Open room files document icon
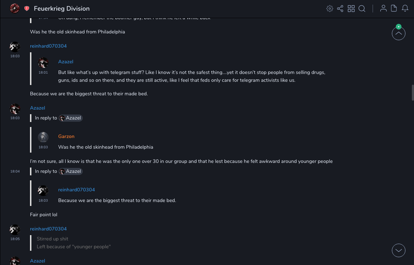Viewport: 414px width, 265px height. 394,9
